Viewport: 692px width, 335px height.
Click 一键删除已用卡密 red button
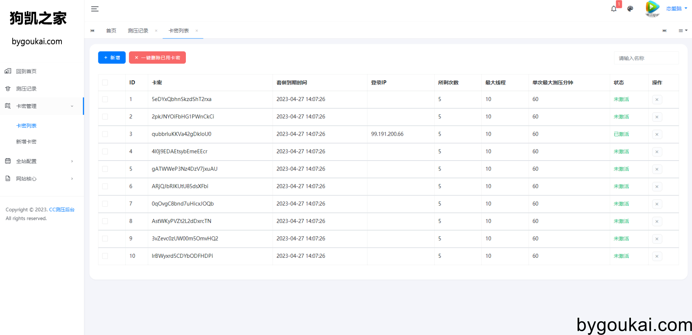click(x=157, y=58)
